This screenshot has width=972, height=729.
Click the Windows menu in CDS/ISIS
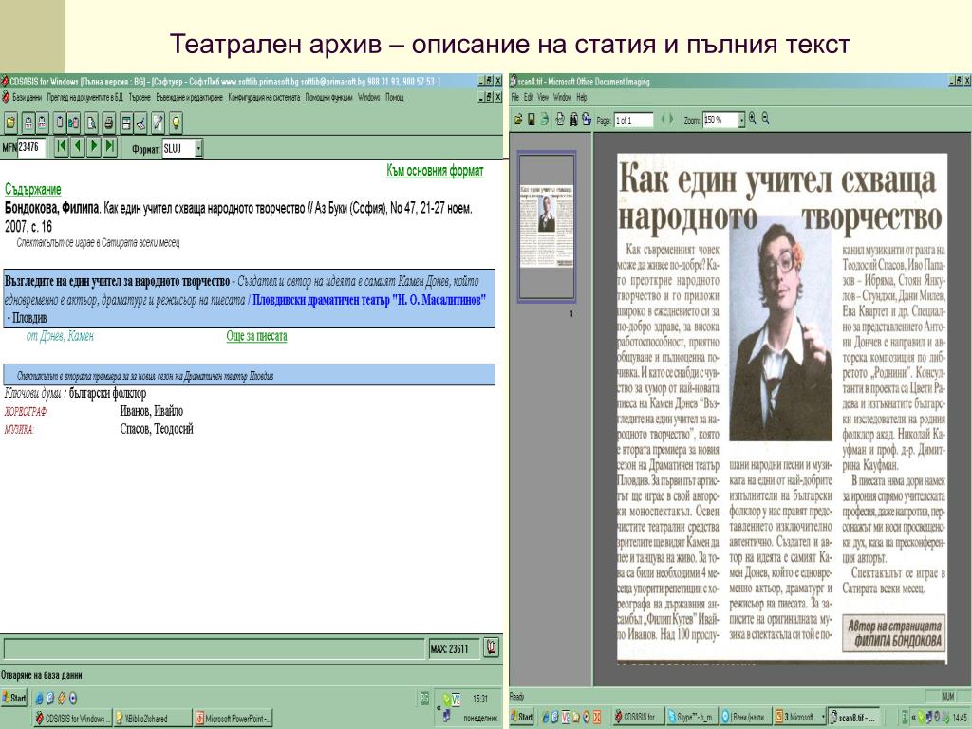coord(369,98)
